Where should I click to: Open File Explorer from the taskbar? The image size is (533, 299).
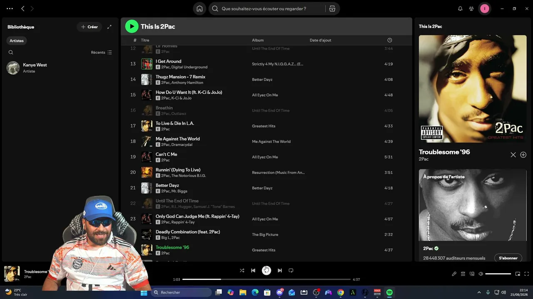point(243,292)
